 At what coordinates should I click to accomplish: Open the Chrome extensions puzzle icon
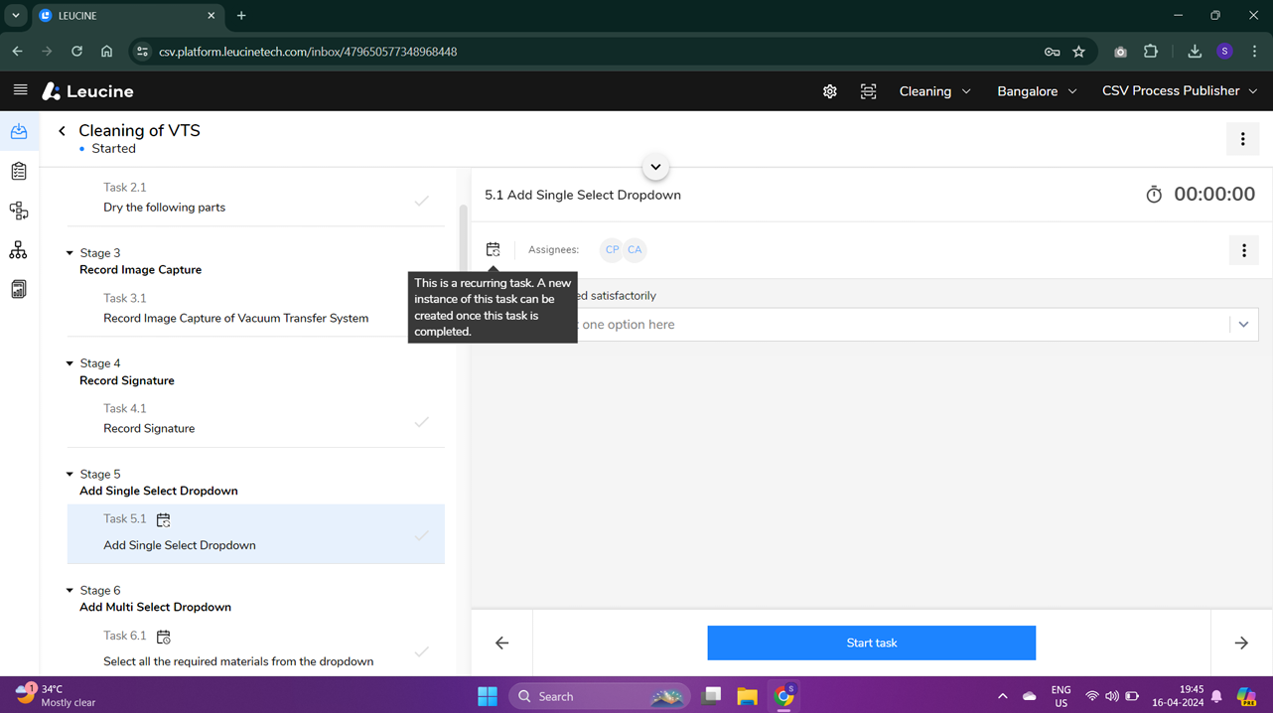pyautogui.click(x=1151, y=52)
